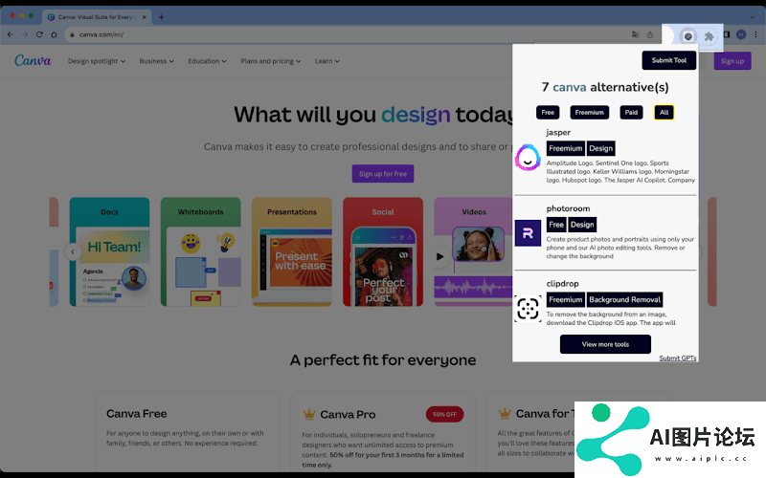This screenshot has width=766, height=478.
Task: Close the Canva browser tab
Action: coord(145,17)
